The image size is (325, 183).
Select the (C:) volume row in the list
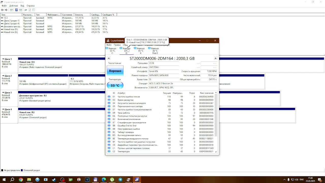click(58, 18)
